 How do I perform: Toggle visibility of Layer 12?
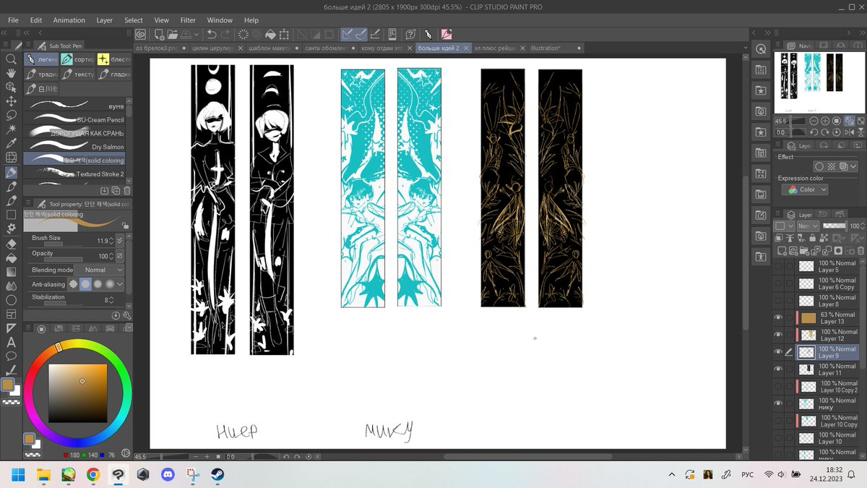coord(778,335)
